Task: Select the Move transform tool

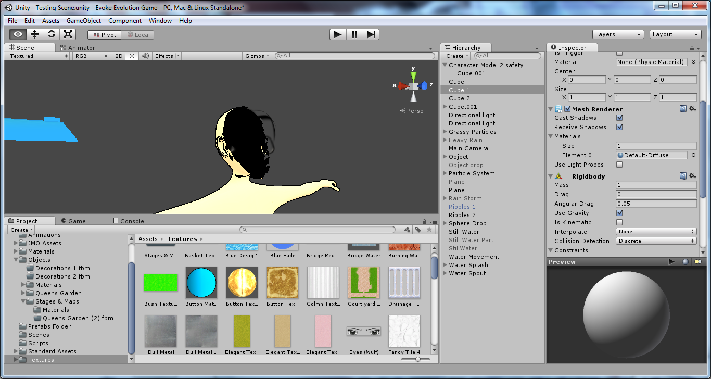Action: point(35,34)
